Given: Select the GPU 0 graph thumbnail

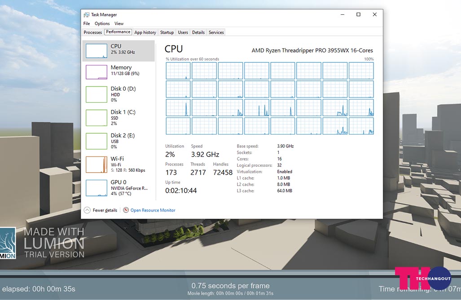Looking at the screenshot, I should click(x=97, y=188).
